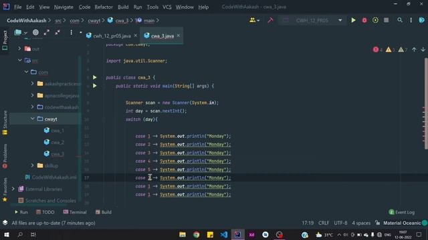This screenshot has width=428, height=240.
Task: Expand the apnacollegejava package
Action: pos(33,95)
